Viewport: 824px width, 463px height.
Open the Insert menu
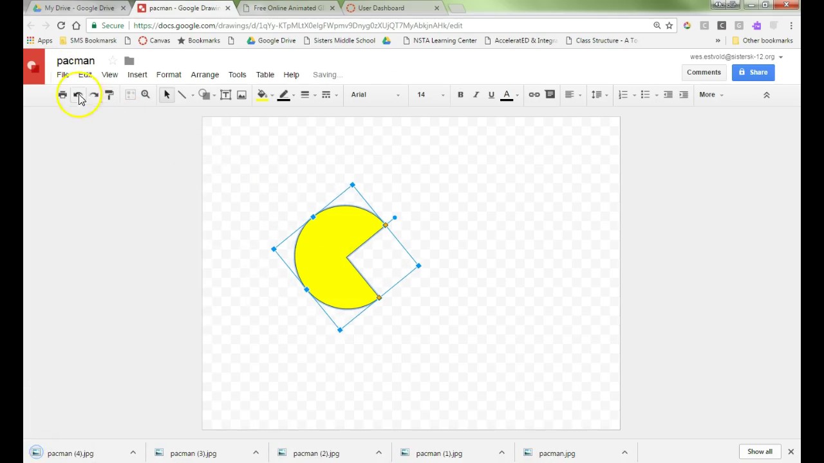click(137, 75)
